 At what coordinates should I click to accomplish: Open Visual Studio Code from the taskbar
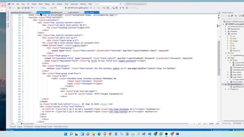coord(149,134)
